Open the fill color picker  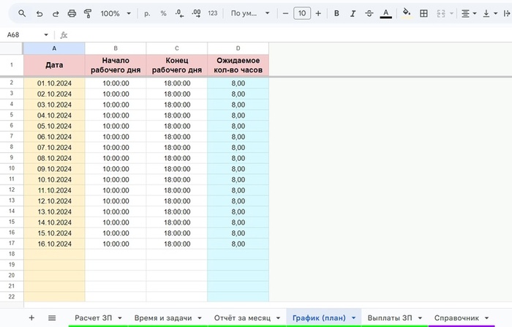pyautogui.click(x=407, y=13)
